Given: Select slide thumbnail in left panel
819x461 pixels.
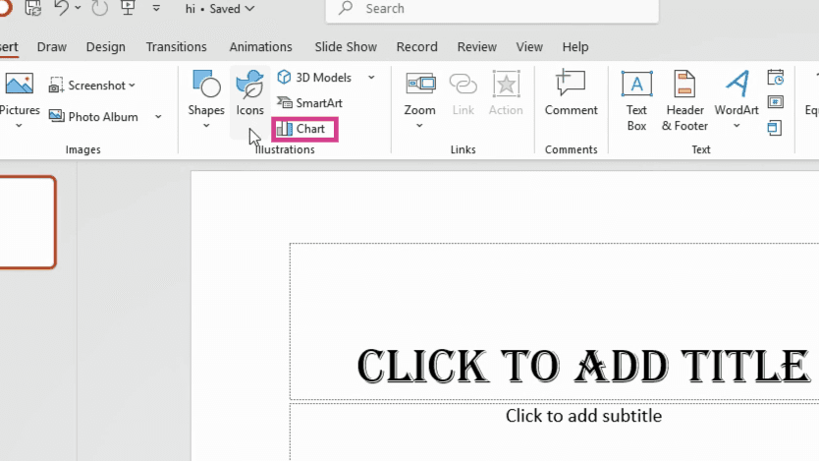Looking at the screenshot, I should 27,223.
